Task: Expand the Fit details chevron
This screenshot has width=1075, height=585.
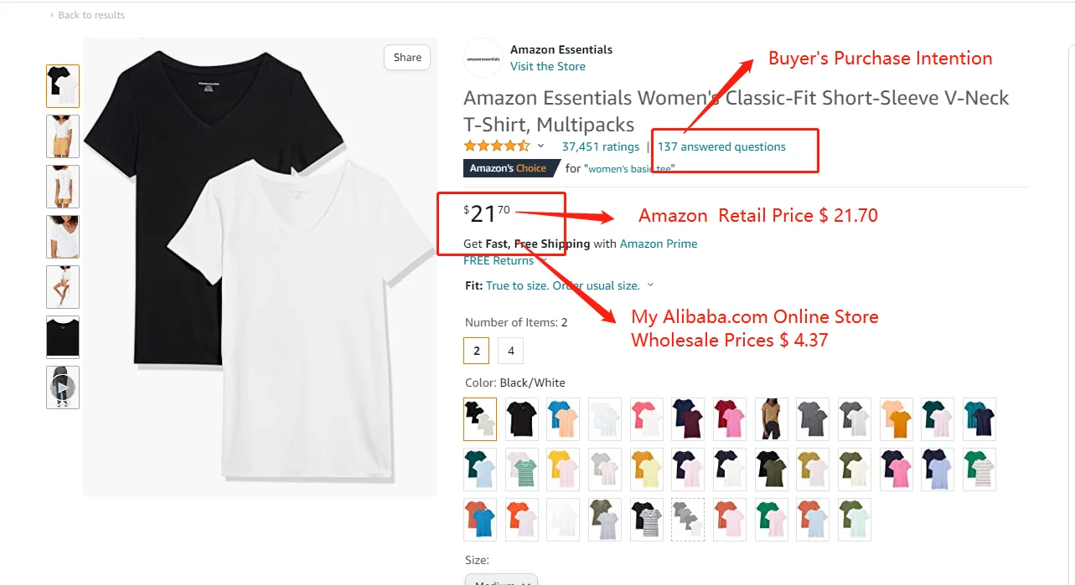Action: coord(651,285)
